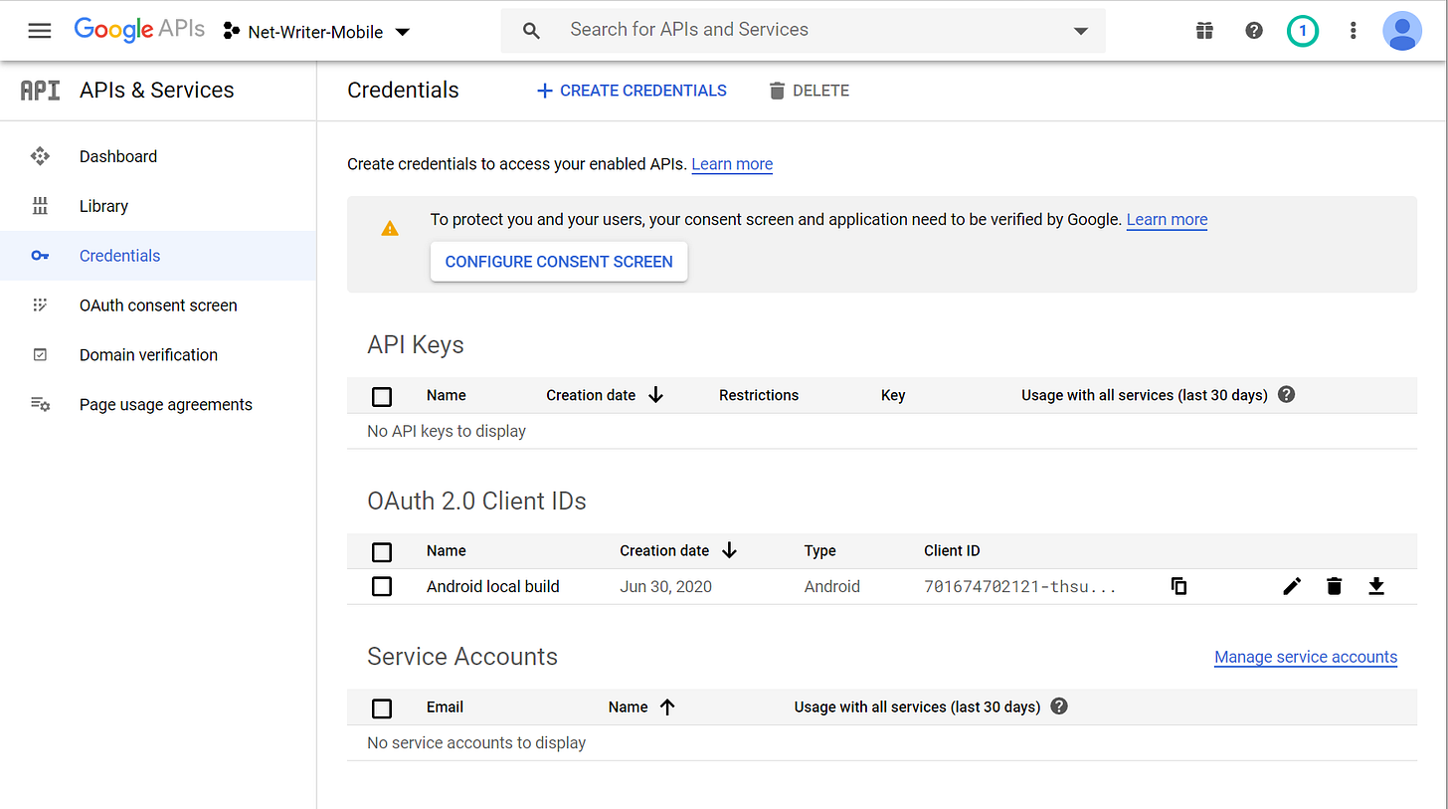This screenshot has width=1448, height=809.
Task: Copy the client ID 701674702121-thsu
Action: point(1179,586)
